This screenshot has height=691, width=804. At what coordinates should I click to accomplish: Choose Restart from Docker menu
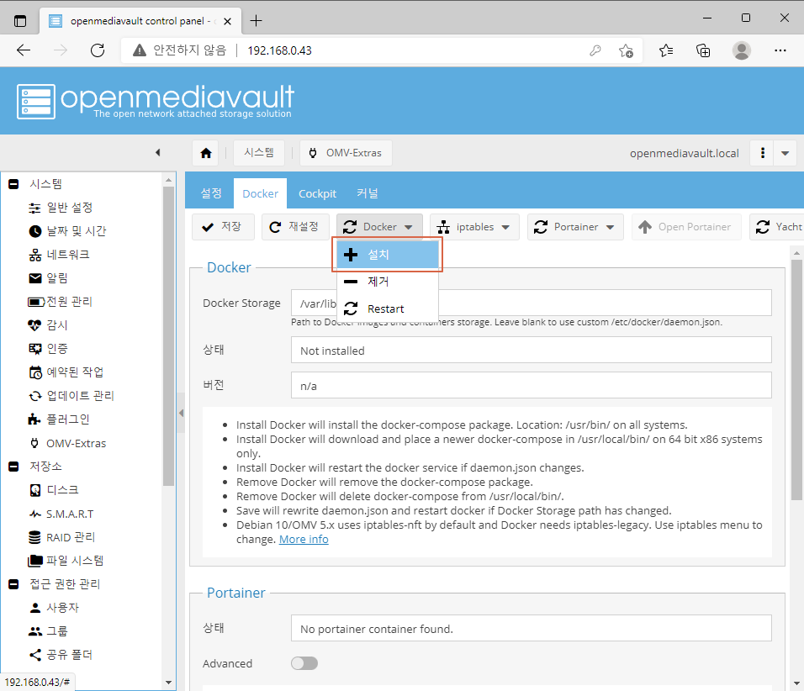(x=388, y=309)
